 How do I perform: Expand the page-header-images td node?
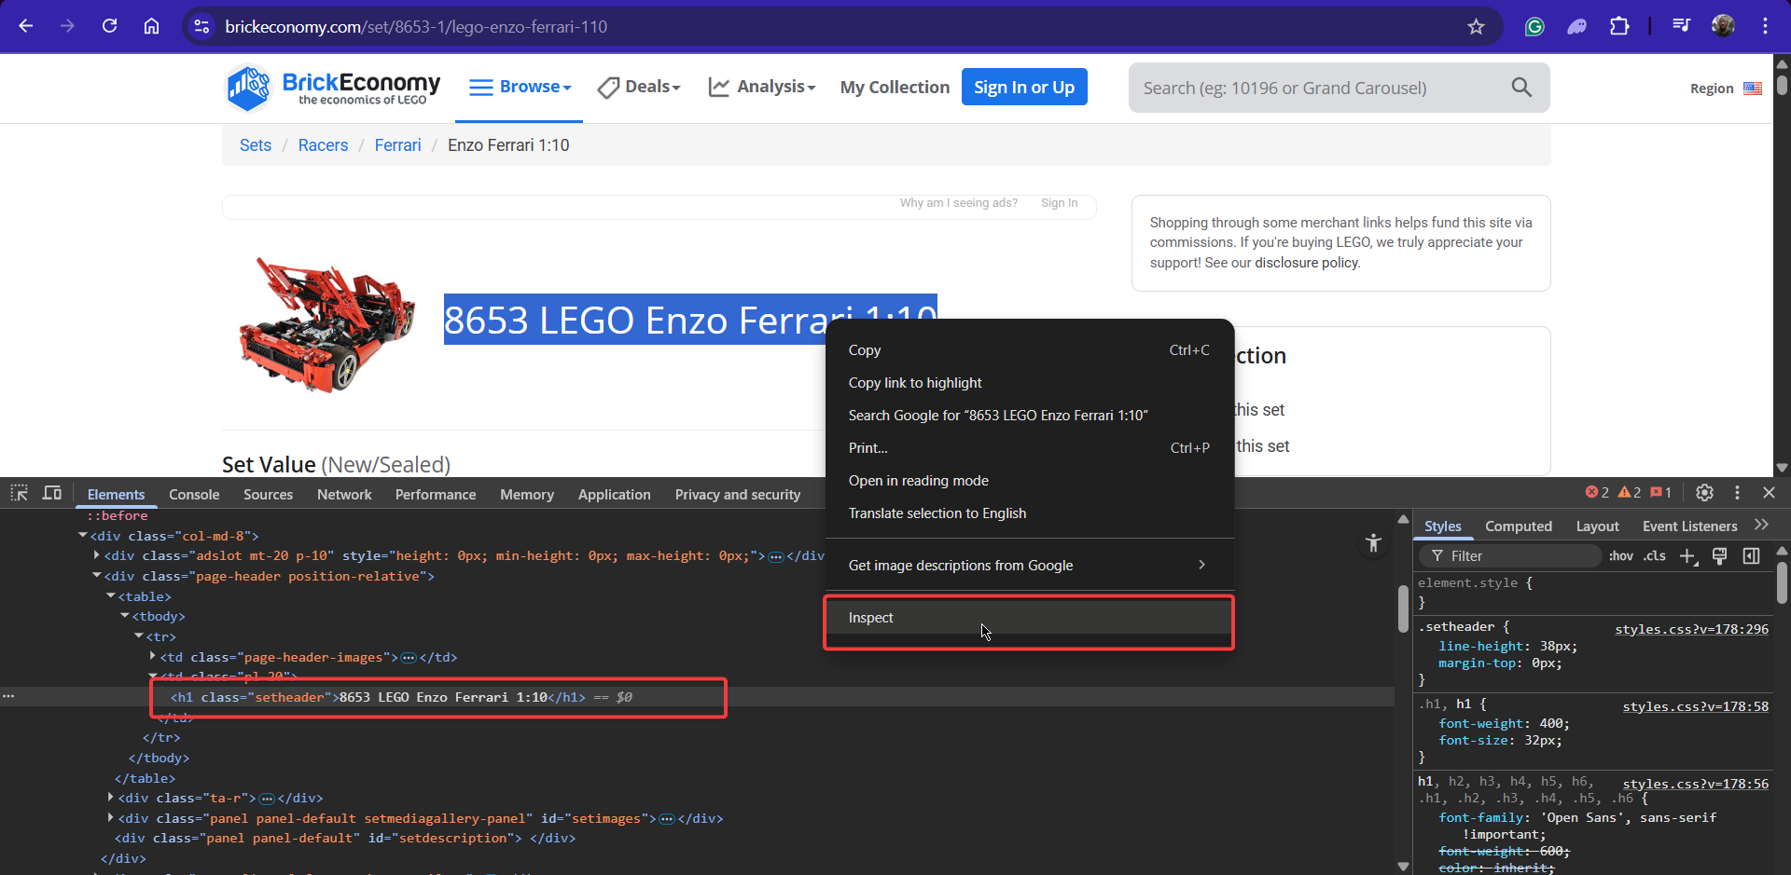[x=154, y=657]
